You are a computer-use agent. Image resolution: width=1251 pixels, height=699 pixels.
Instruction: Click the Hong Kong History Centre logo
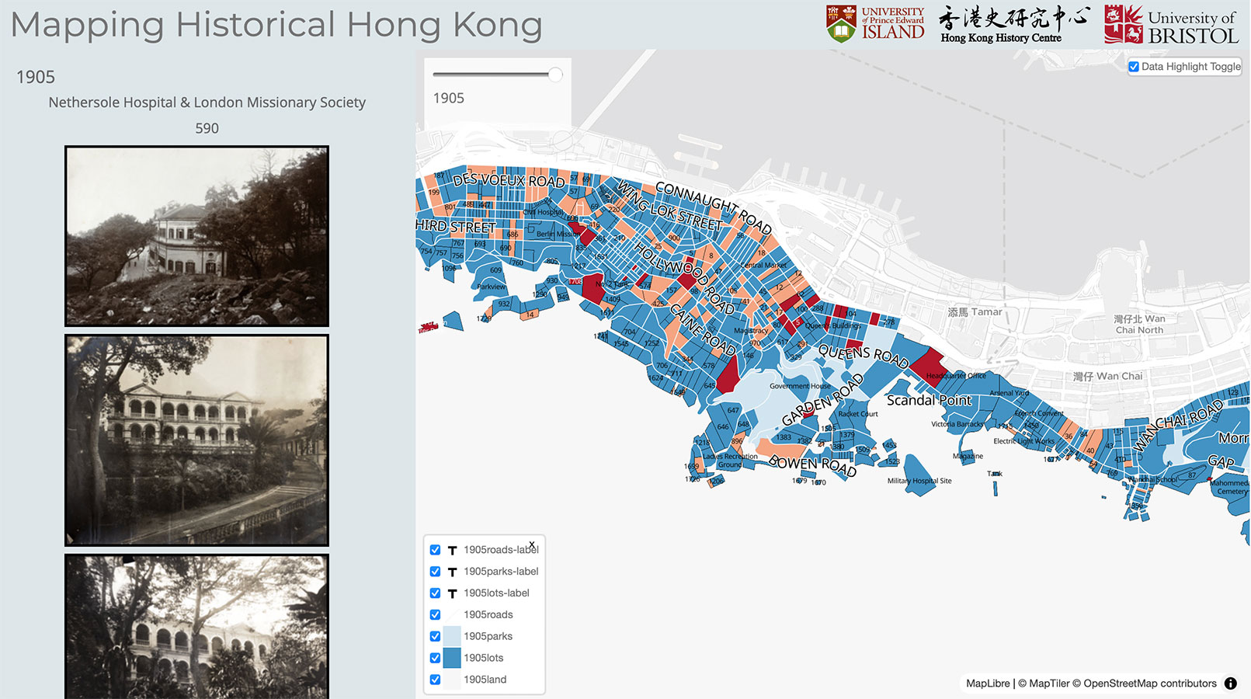pos(1013,24)
